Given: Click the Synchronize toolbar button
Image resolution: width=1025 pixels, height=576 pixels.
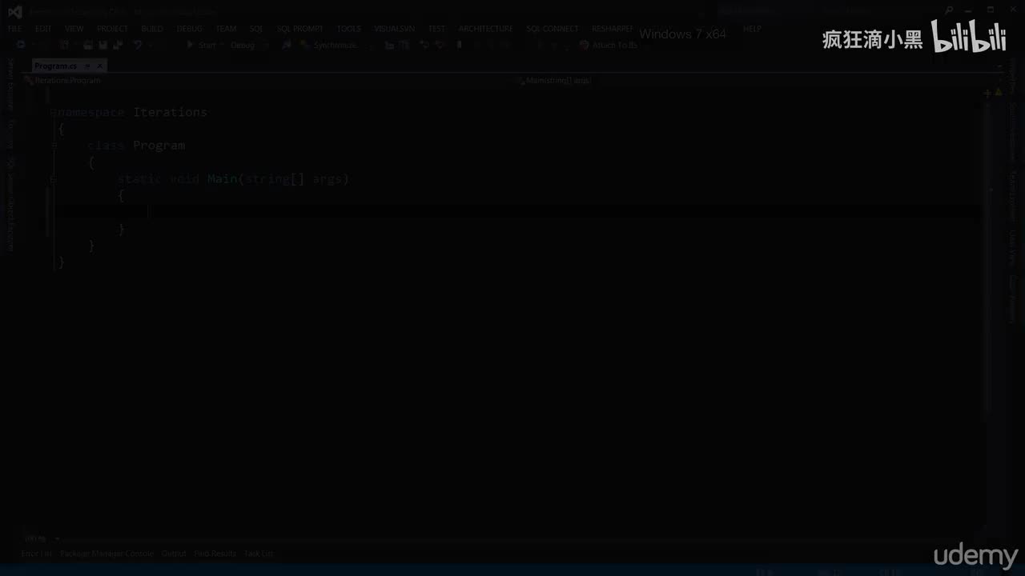Looking at the screenshot, I should point(328,46).
